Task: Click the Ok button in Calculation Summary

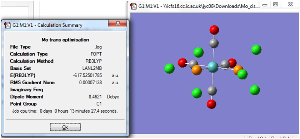Action: tap(65, 127)
